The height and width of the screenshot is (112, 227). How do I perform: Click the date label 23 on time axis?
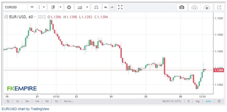(76, 96)
